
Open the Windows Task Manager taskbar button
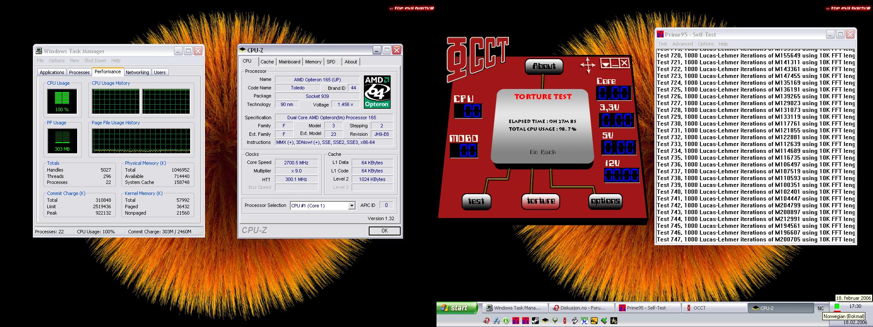click(515, 308)
